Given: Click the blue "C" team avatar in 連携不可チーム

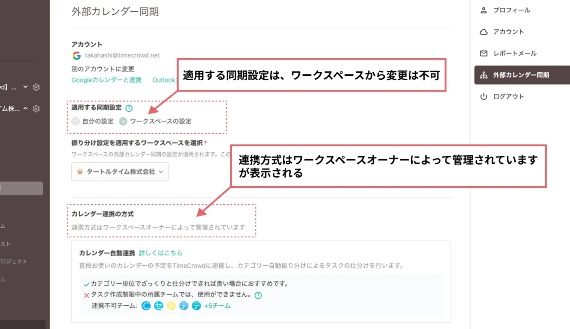Looking at the screenshot, I should tap(146, 306).
